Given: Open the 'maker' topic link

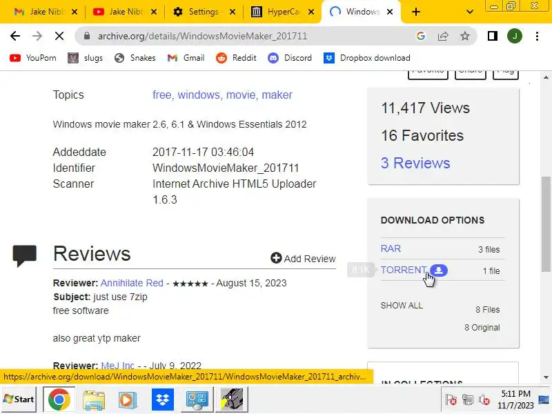Looking at the screenshot, I should tap(277, 95).
